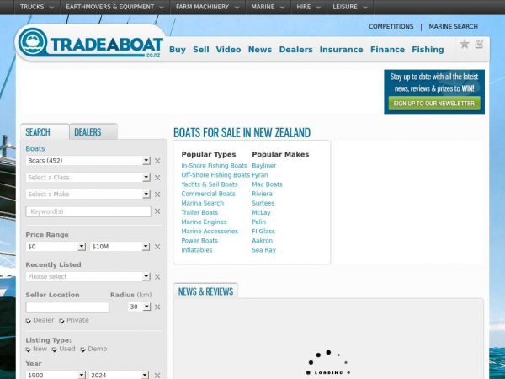Viewport: 505px width, 379px height.
Task: Open the maximum price $10M dropdown
Action: pos(120,247)
